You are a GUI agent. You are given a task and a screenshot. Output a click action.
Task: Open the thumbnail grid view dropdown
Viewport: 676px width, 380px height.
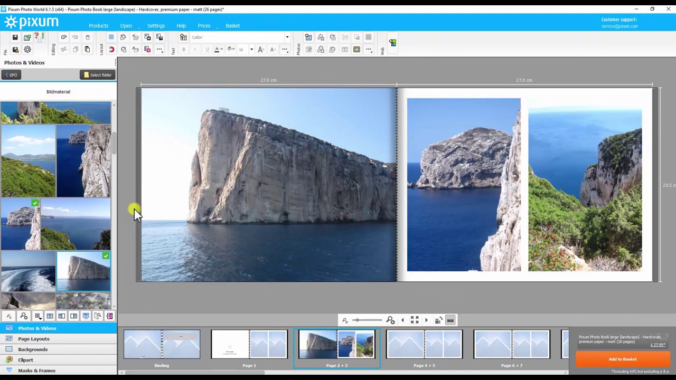[x=37, y=316]
